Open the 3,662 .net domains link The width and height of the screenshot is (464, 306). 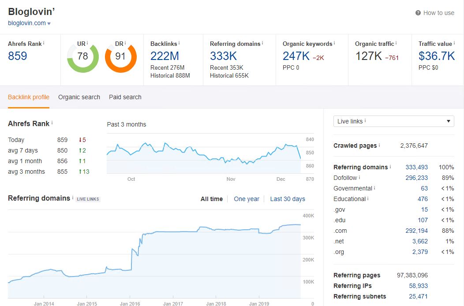click(x=420, y=242)
